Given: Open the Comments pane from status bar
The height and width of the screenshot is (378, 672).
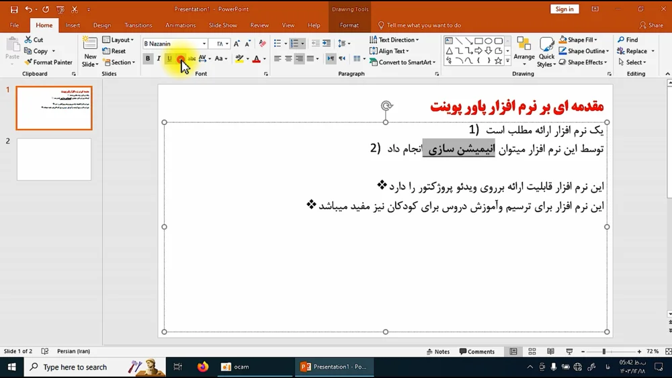Looking at the screenshot, I should (476, 351).
